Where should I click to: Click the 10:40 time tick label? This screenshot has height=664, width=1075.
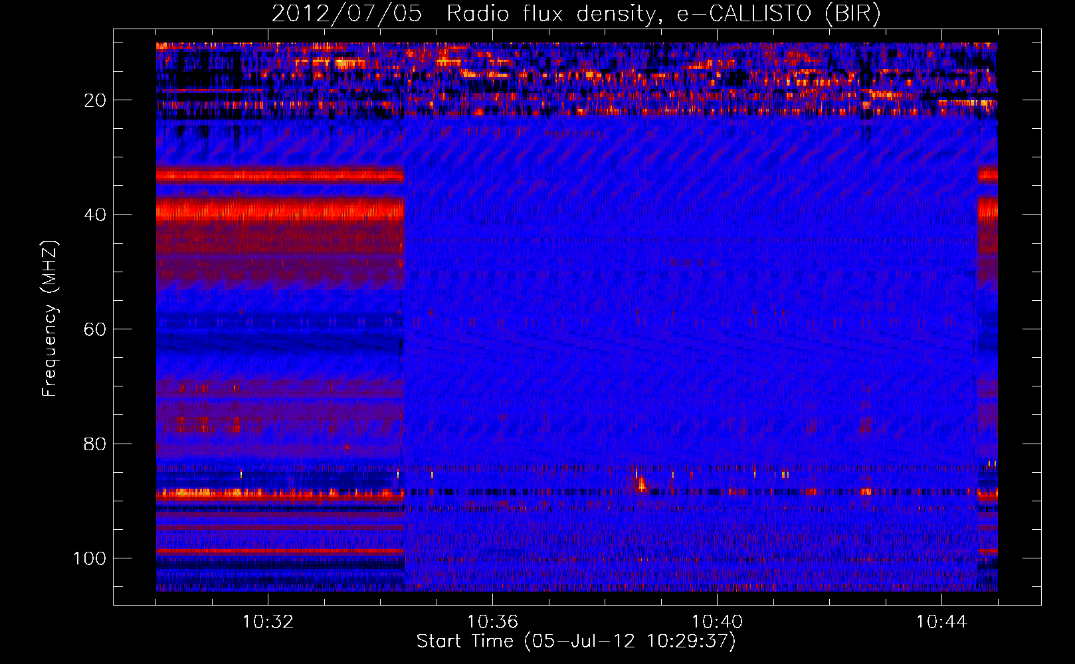(717, 622)
